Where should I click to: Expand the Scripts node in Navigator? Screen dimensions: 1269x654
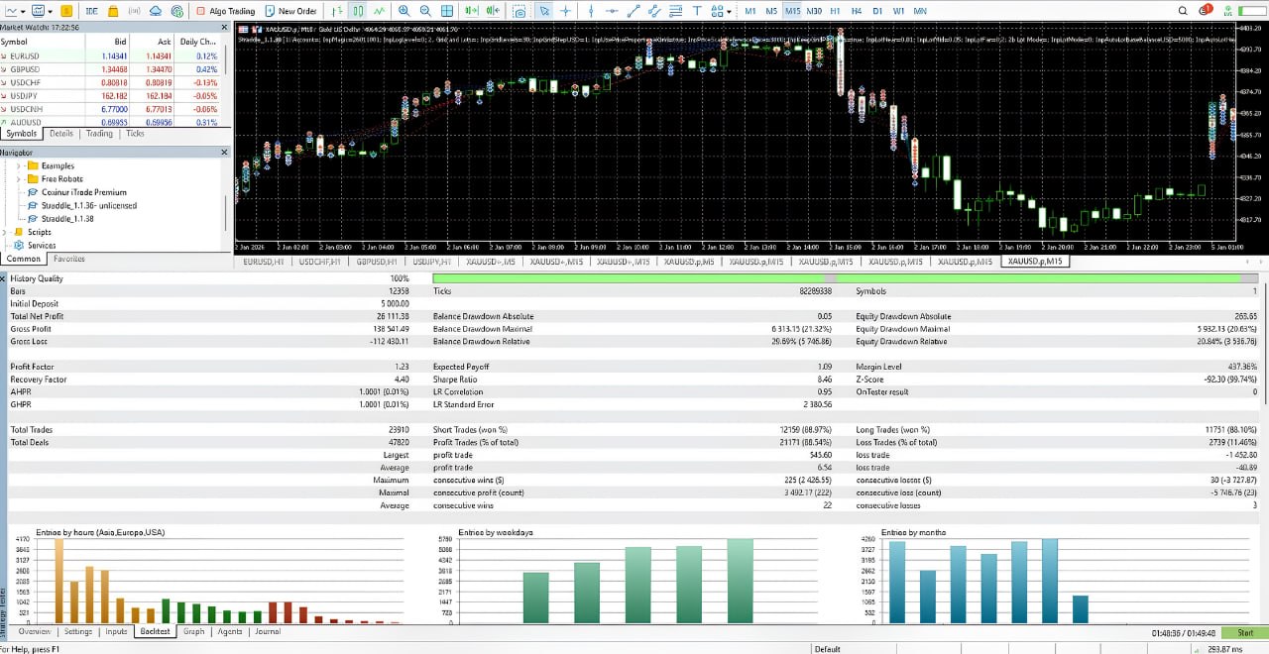click(6, 232)
